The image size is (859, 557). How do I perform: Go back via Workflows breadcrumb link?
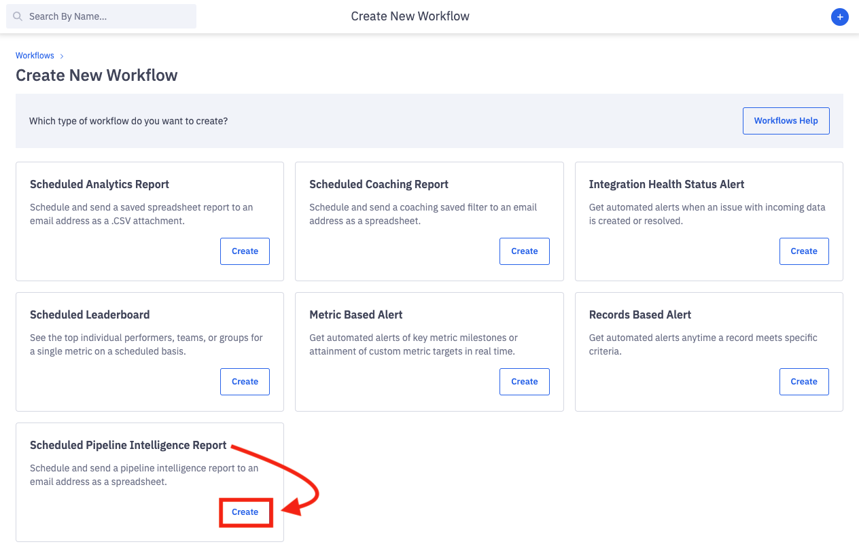[35, 56]
